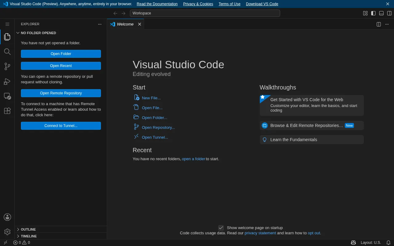Open Browse & Edit Remote Repositories walkthrough
This screenshot has height=246, width=394.
pyautogui.click(x=312, y=125)
